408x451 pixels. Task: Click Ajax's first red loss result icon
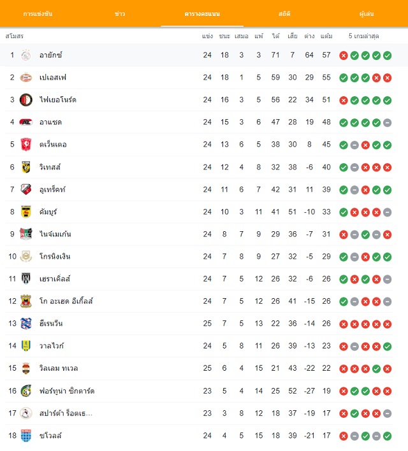344,55
